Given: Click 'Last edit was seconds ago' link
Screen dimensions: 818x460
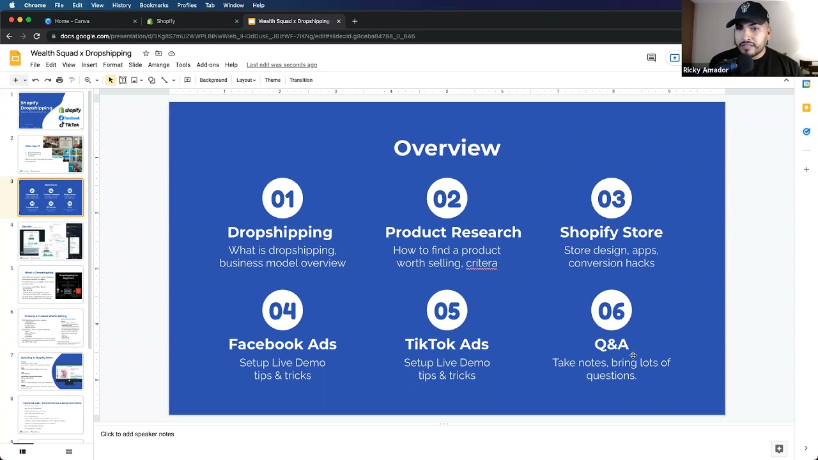Looking at the screenshot, I should [x=282, y=65].
